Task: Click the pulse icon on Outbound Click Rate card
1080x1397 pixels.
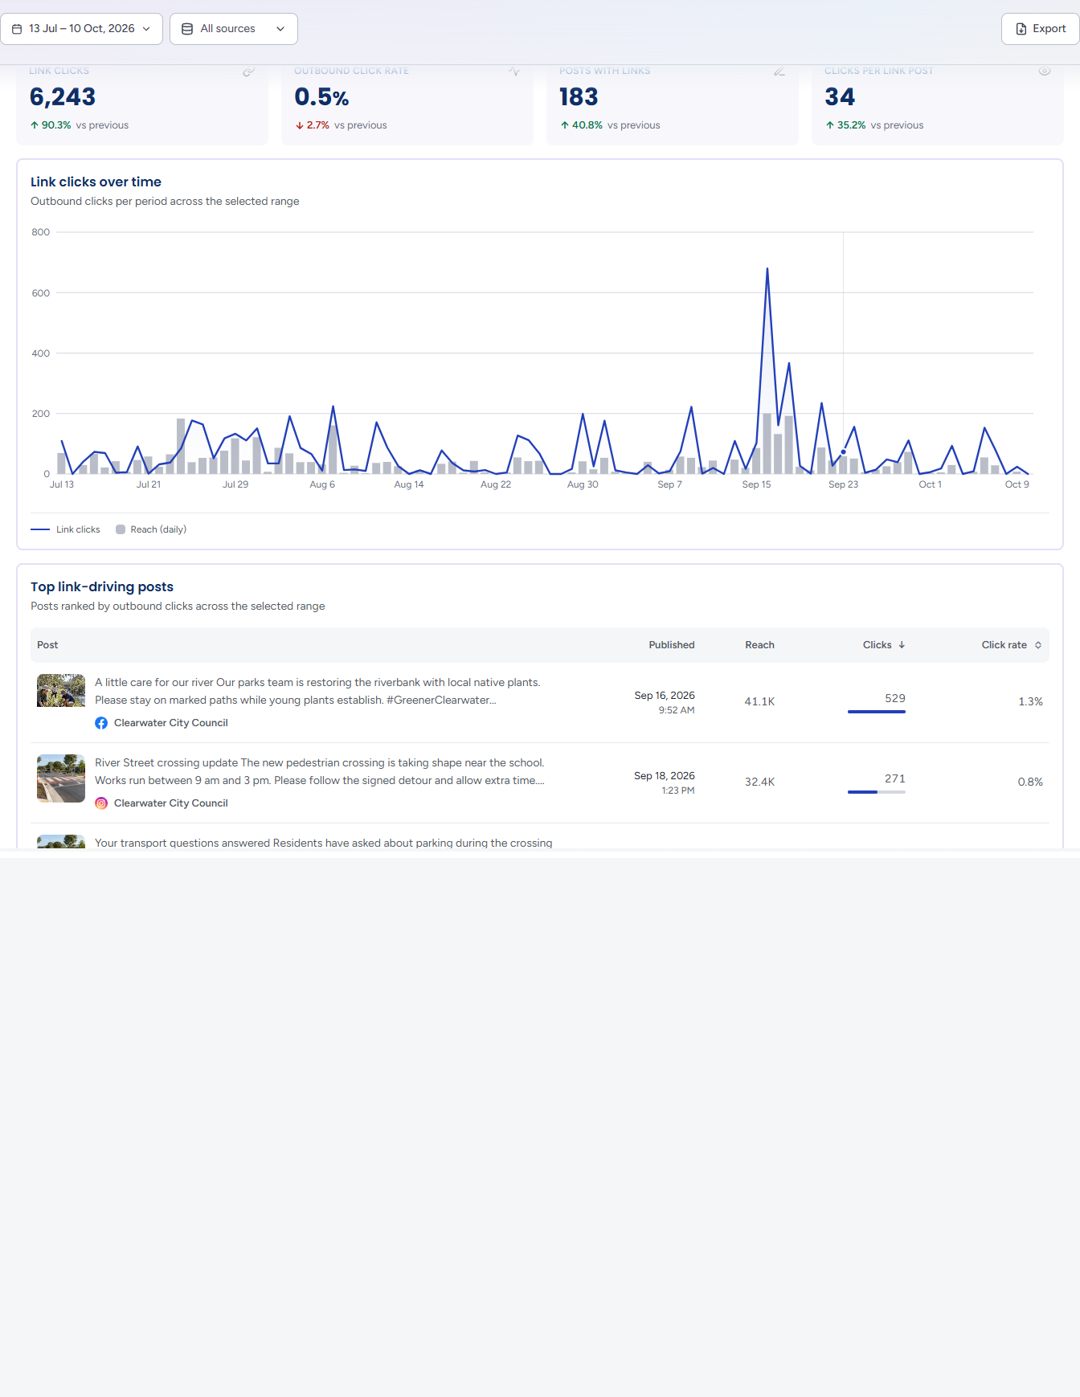Action: (x=514, y=71)
